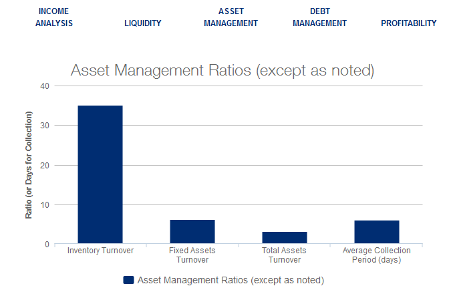Toggle the series via the legend label text
The height and width of the screenshot is (292, 449).
coord(230,280)
